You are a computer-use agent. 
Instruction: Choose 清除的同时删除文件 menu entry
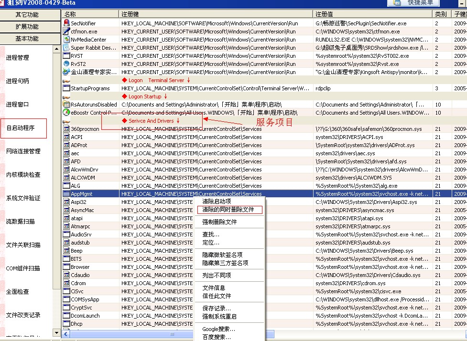click(x=228, y=210)
